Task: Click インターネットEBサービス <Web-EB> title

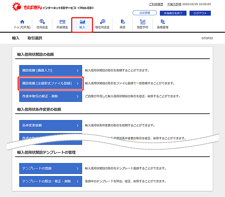Action: 68,8
